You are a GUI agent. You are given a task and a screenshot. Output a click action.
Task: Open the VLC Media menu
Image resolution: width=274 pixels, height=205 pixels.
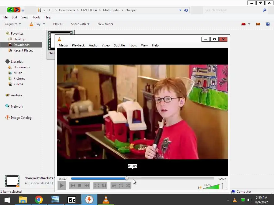point(63,45)
